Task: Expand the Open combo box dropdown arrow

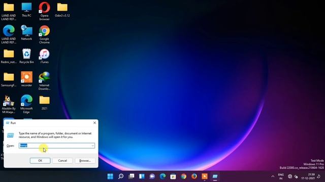Action: click(x=92, y=146)
